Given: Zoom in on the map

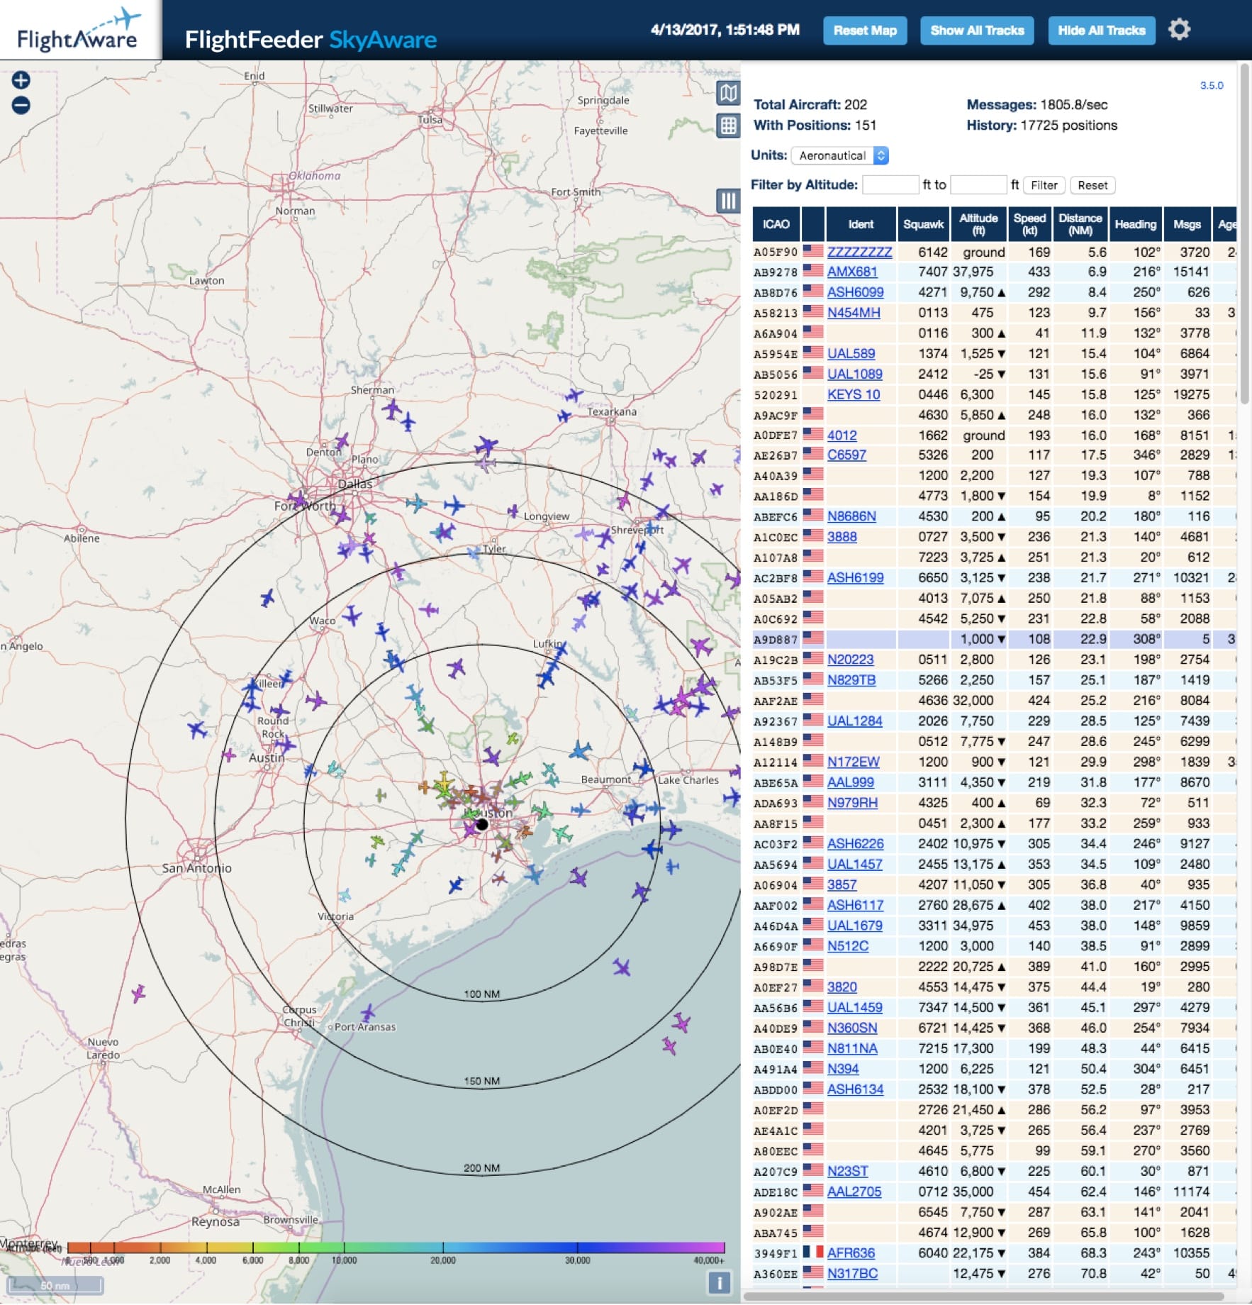Looking at the screenshot, I should 20,80.
